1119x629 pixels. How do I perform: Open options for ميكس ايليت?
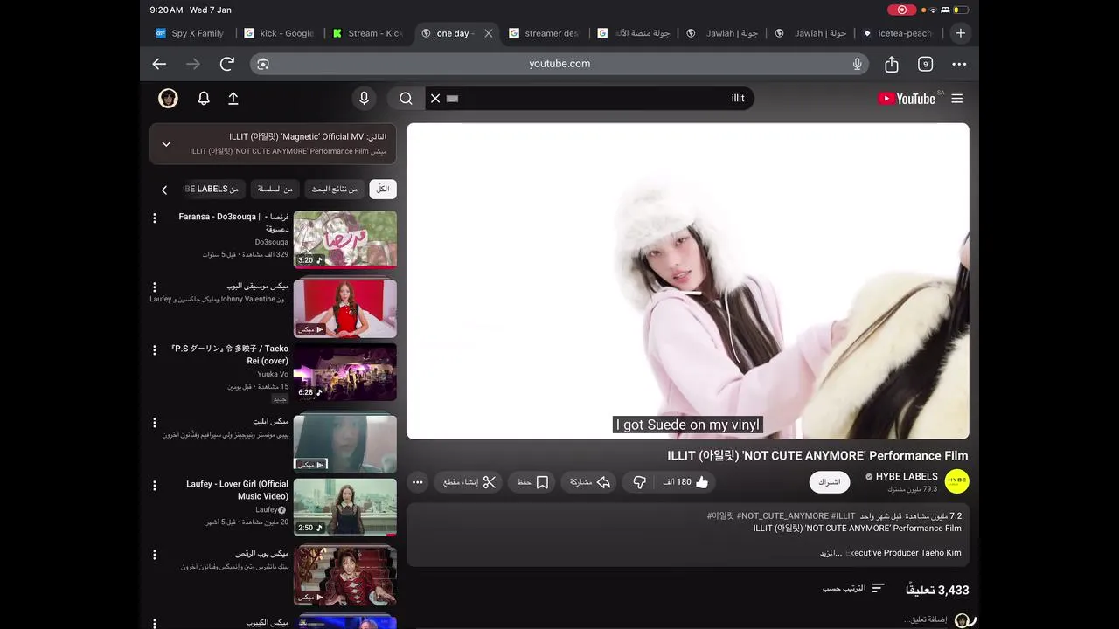[155, 423]
